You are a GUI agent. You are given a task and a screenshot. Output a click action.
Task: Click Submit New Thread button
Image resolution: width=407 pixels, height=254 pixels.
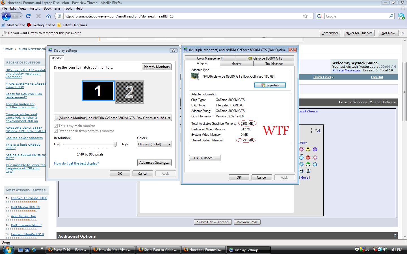(x=213, y=222)
